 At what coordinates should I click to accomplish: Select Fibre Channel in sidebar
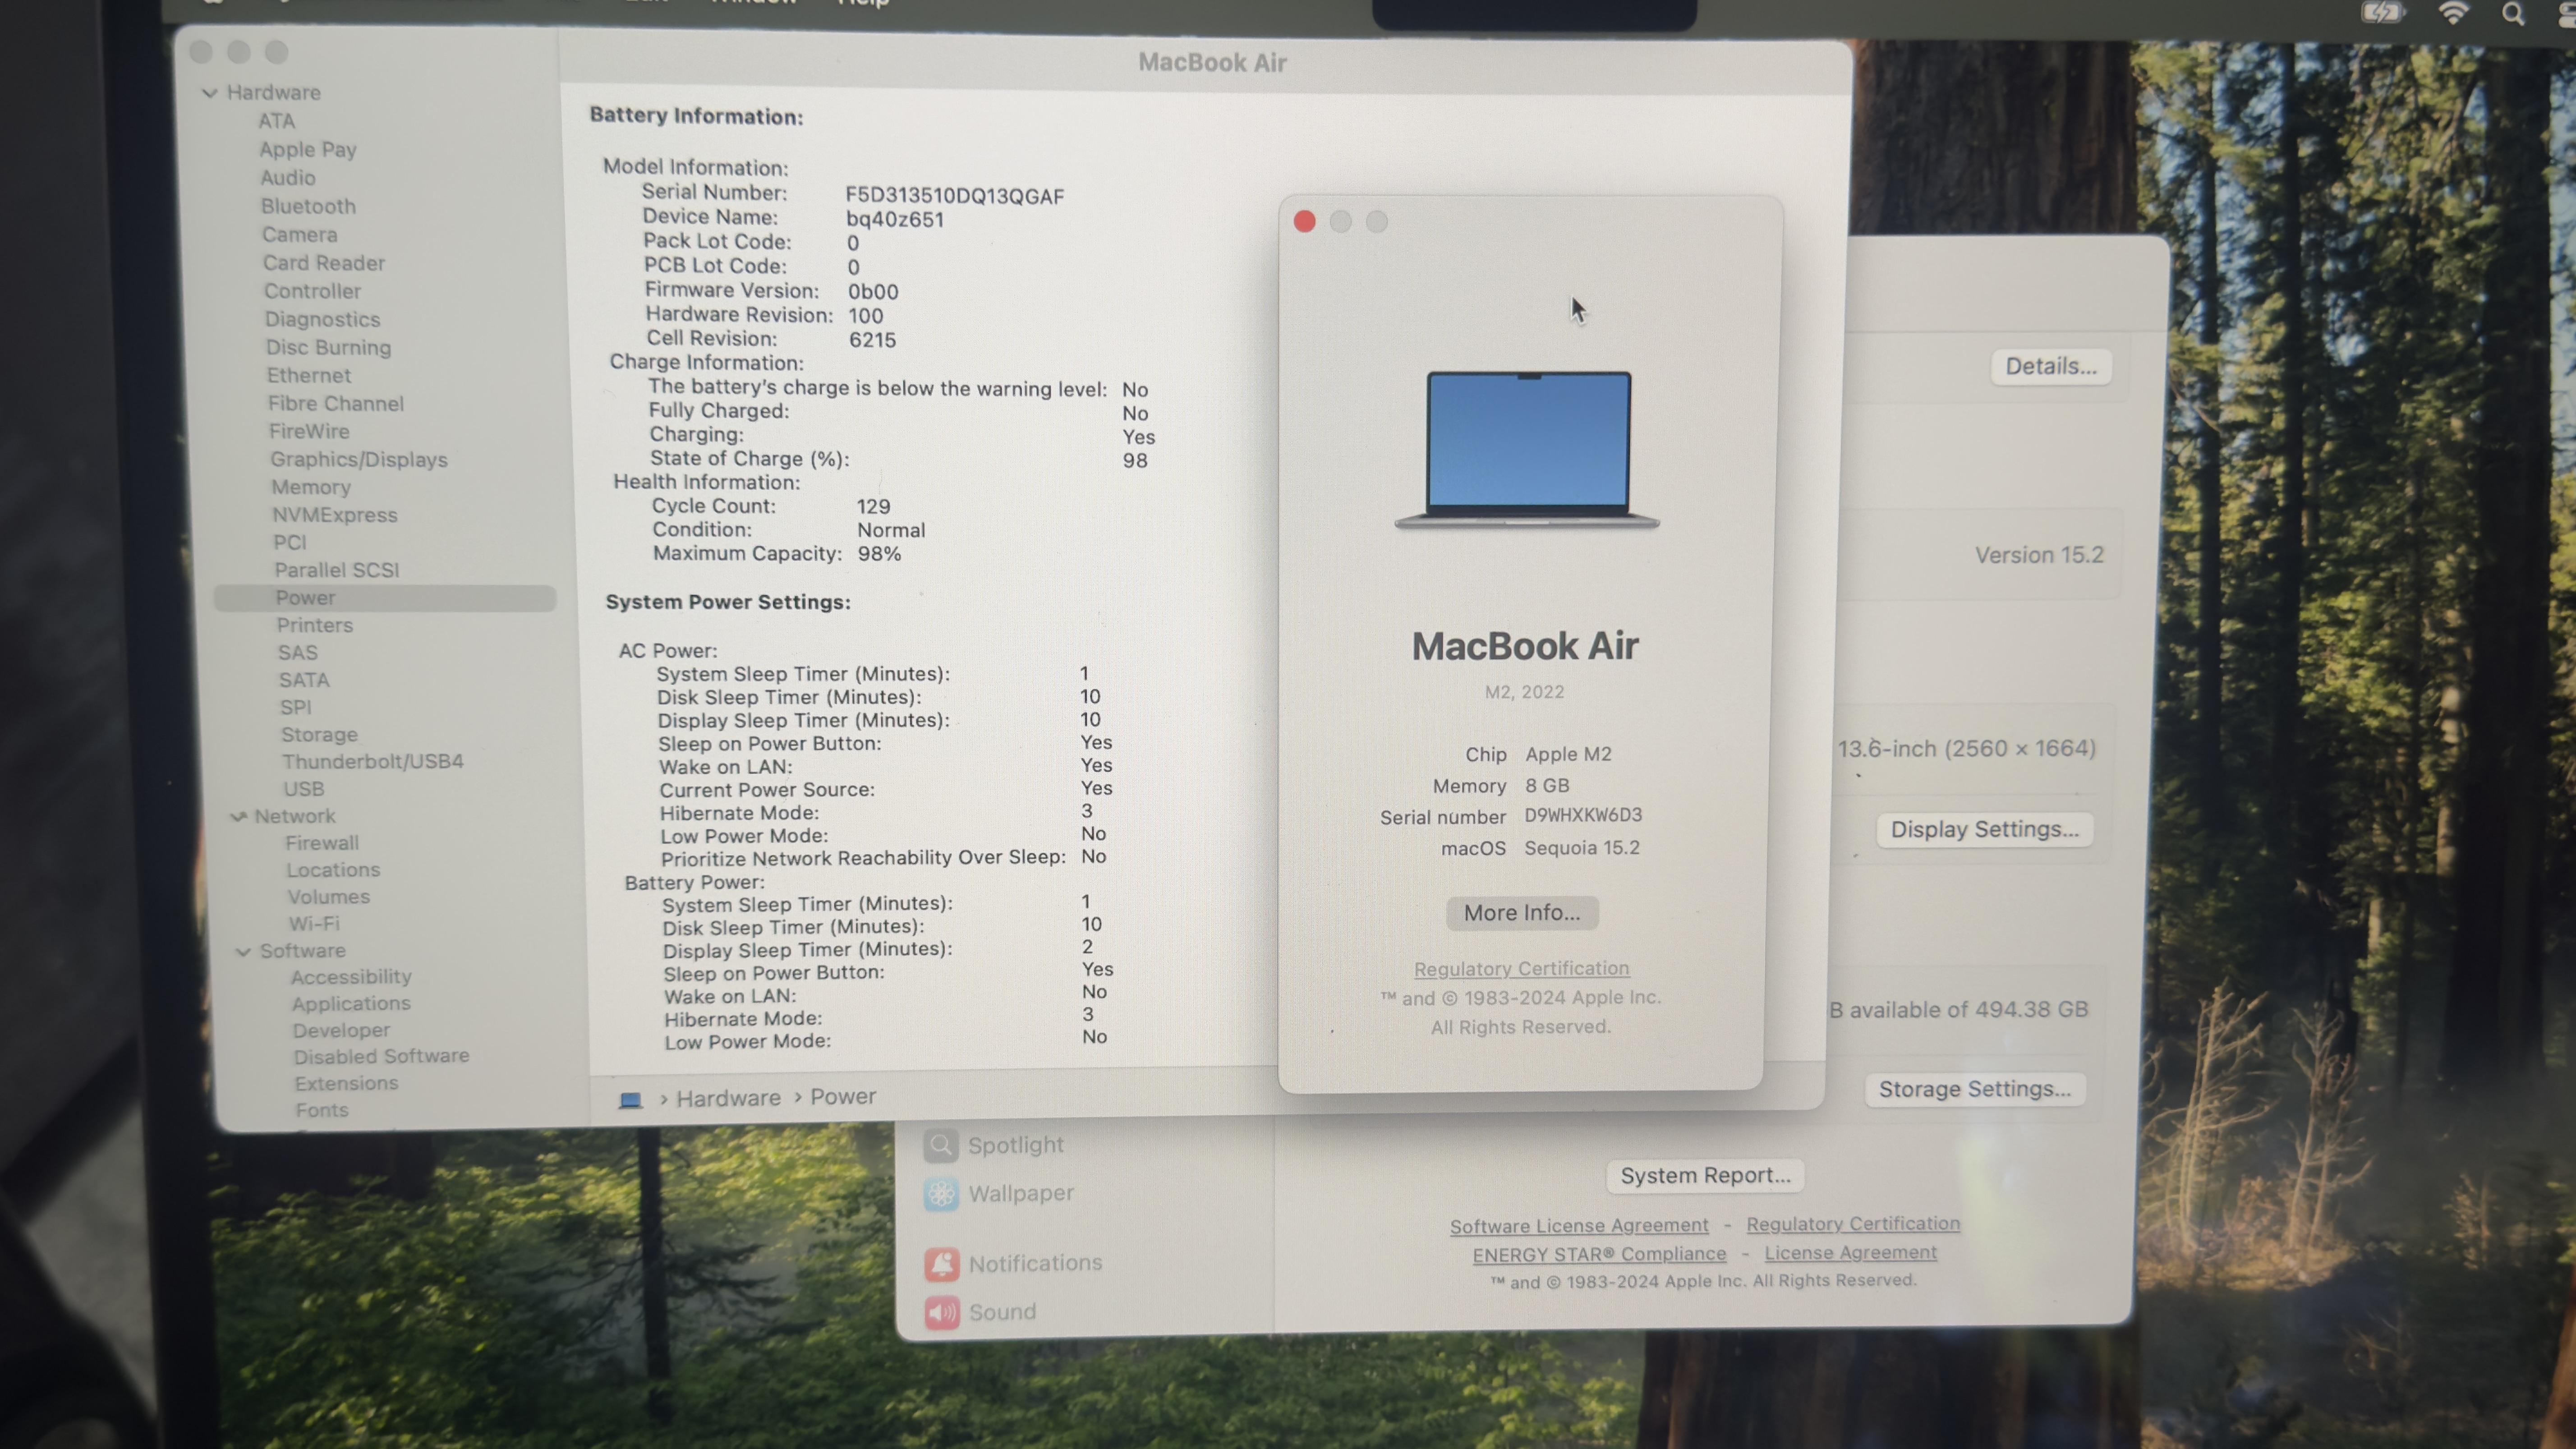click(336, 404)
